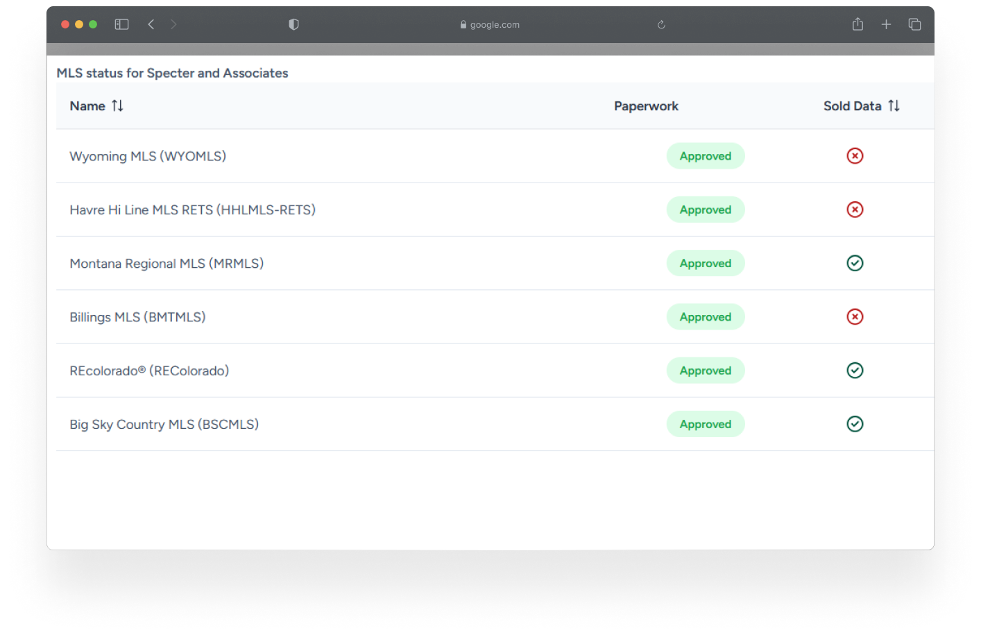Image resolution: width=981 pixels, height=637 pixels.
Task: Click the Approved badge for Havre Hi Line MLS
Action: [706, 210]
